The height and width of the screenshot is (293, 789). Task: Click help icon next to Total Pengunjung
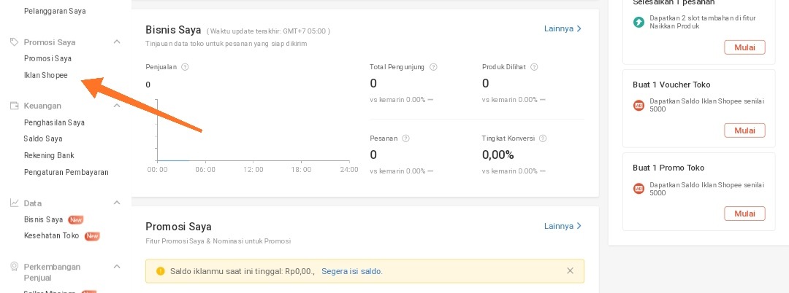click(x=433, y=67)
